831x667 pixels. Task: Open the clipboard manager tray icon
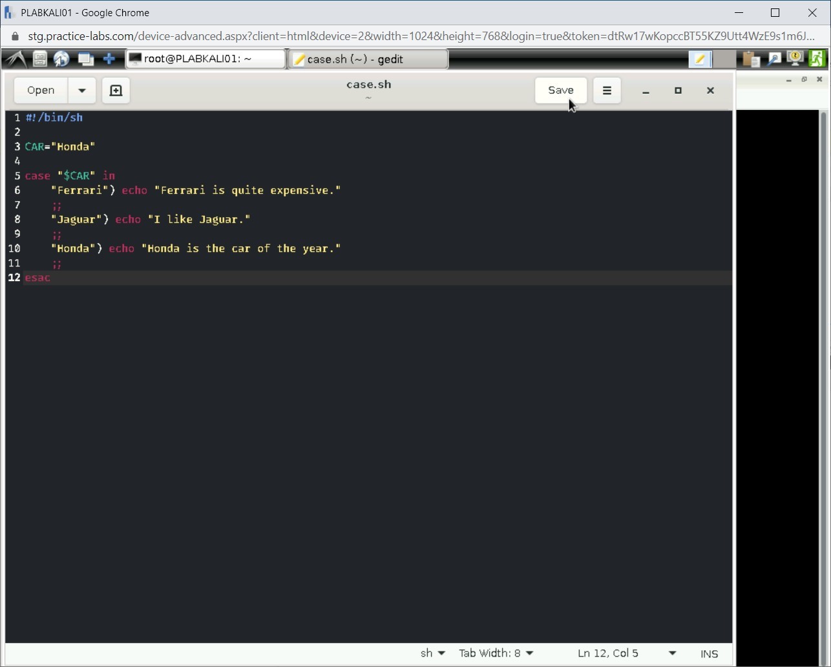750,59
